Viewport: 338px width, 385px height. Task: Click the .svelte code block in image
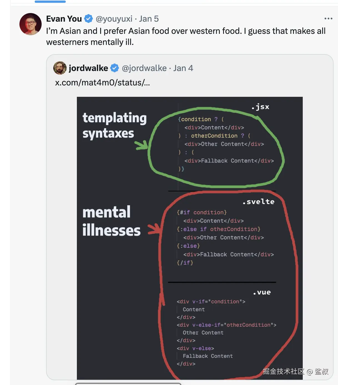click(225, 237)
